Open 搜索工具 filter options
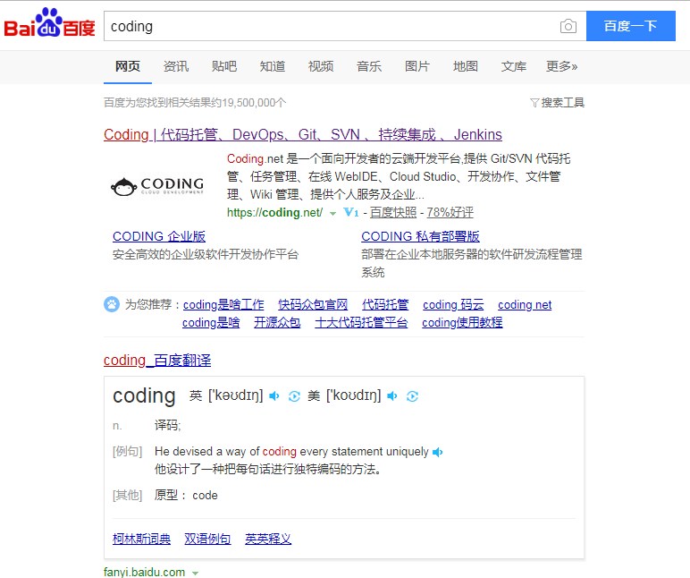 click(x=557, y=103)
